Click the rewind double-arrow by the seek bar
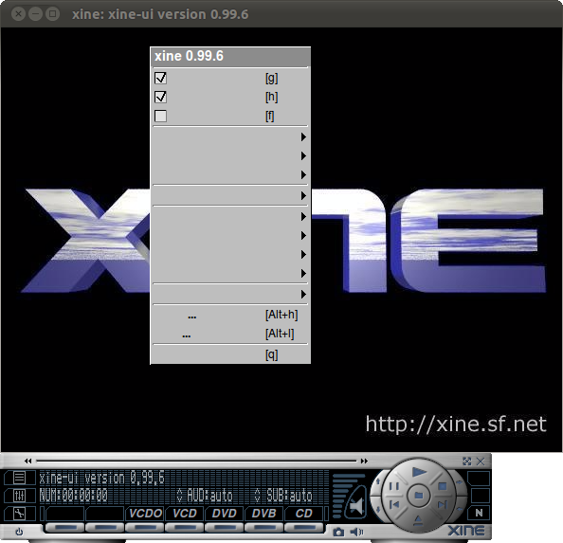 pyautogui.click(x=28, y=461)
